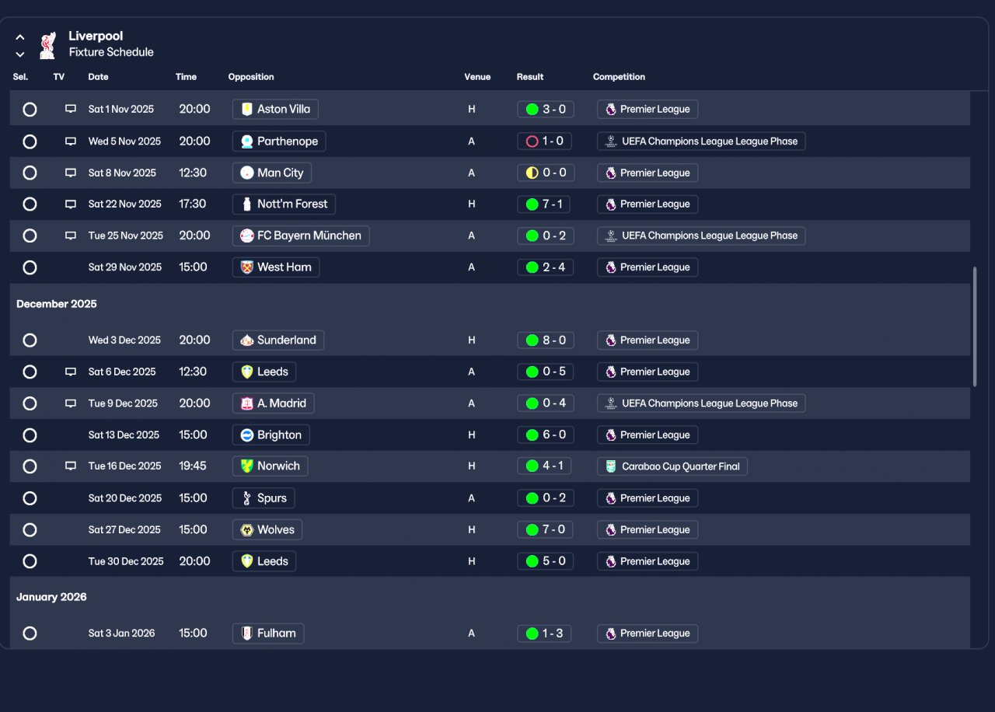Click the 19:45 kick-off time cell
This screenshot has height=712, width=995.
pos(193,466)
